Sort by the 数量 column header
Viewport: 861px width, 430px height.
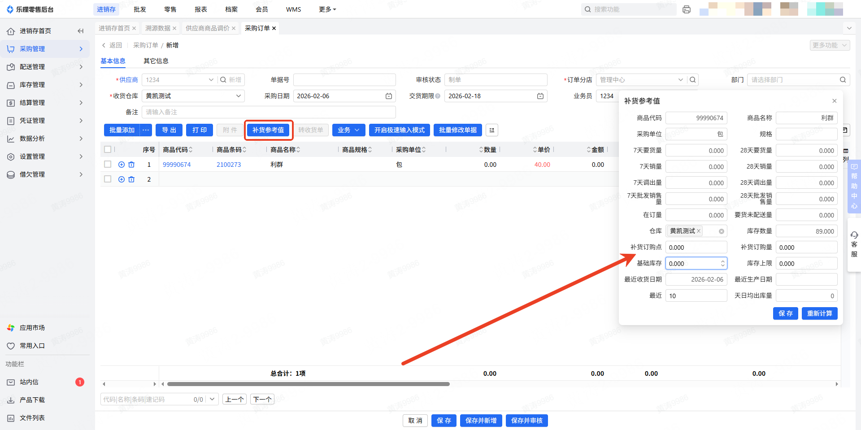(488, 150)
